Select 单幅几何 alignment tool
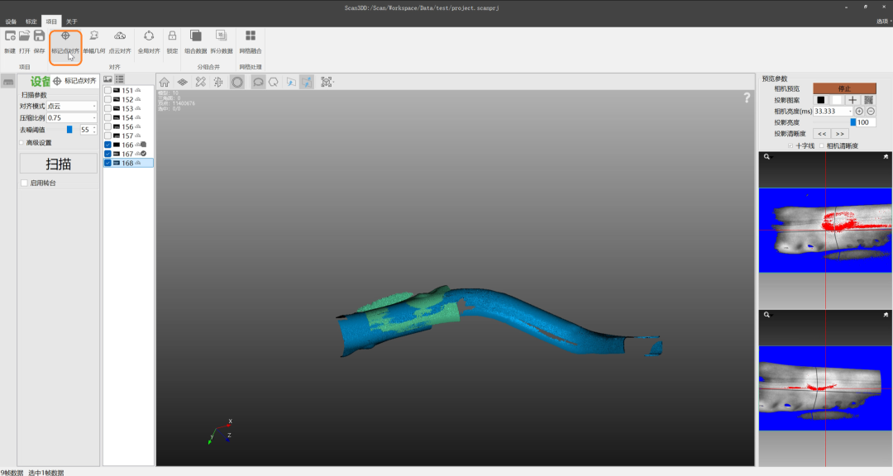 94,42
